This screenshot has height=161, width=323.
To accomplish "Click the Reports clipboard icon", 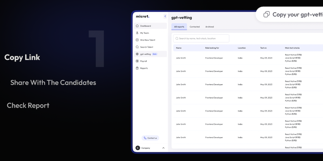I will pos(137,68).
